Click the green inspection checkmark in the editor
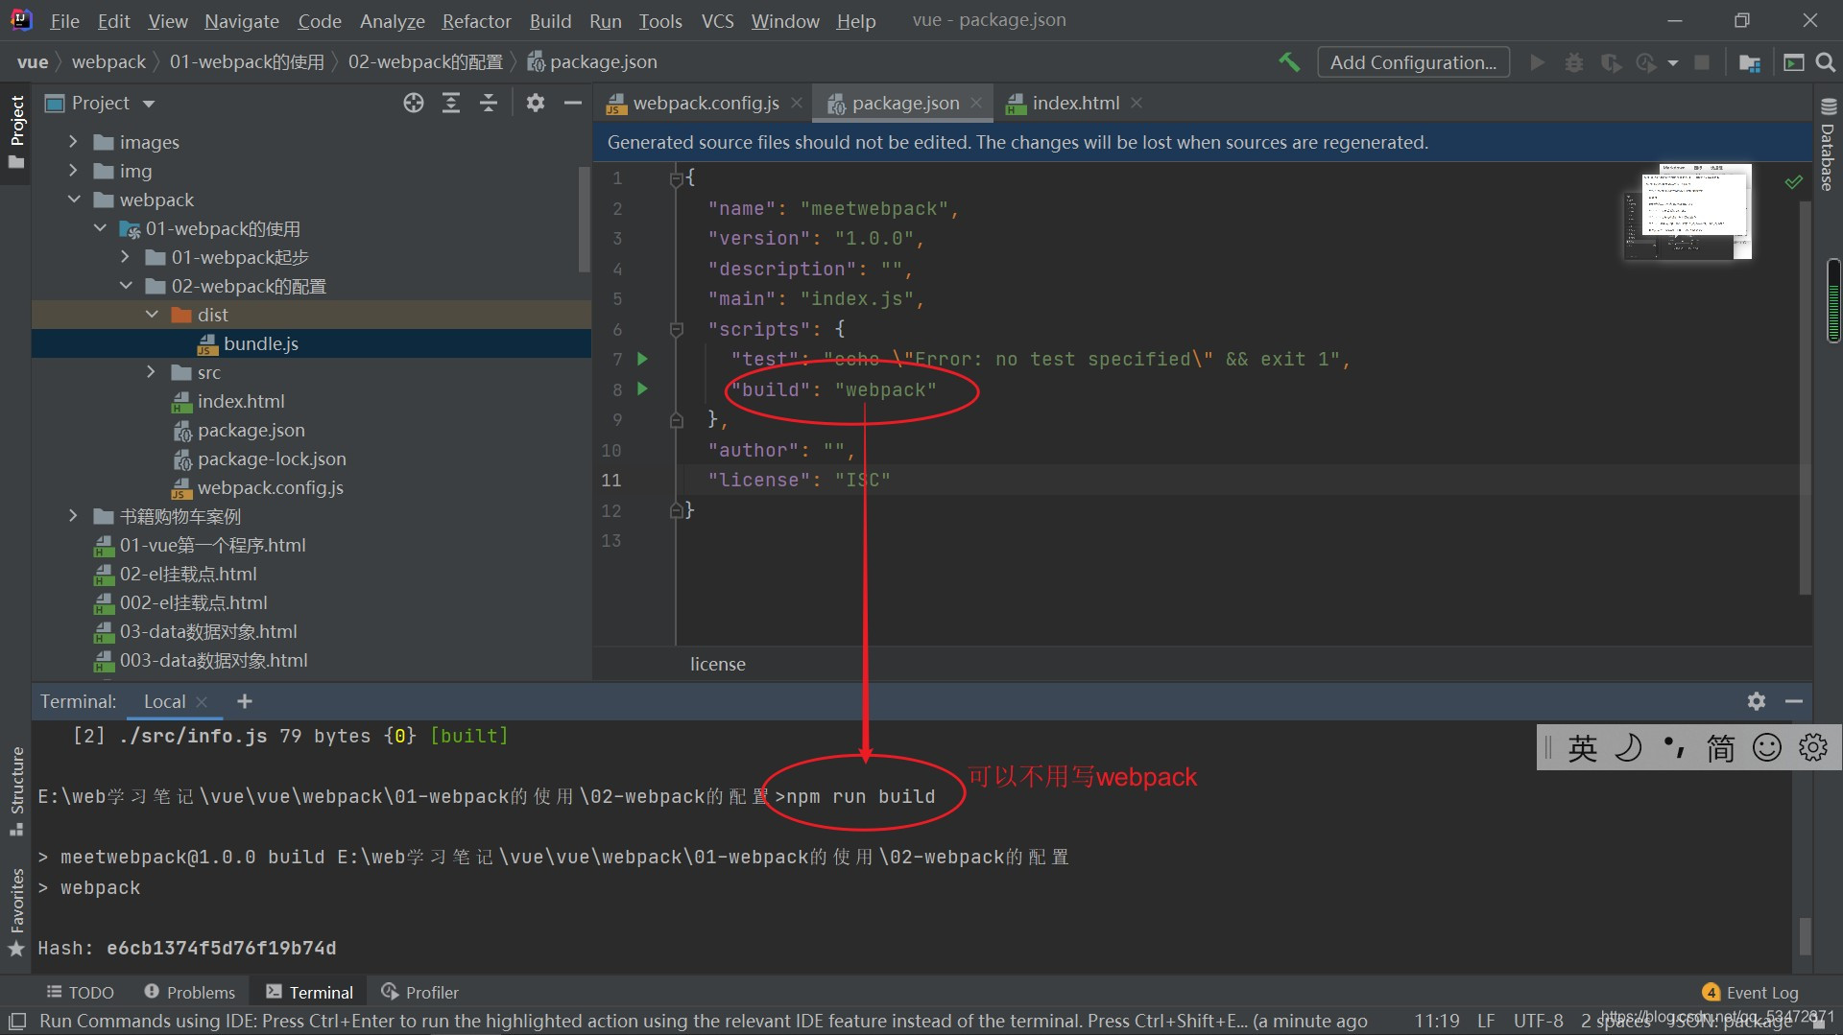Viewport: 1843px width, 1035px height. [1793, 181]
